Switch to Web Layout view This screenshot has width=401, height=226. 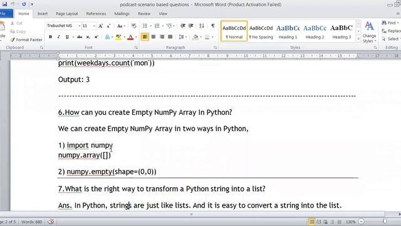tap(325, 222)
